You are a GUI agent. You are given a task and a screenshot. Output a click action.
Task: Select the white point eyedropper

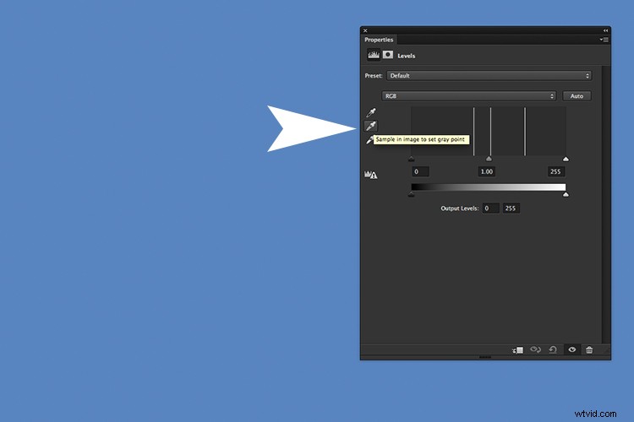pyautogui.click(x=369, y=140)
